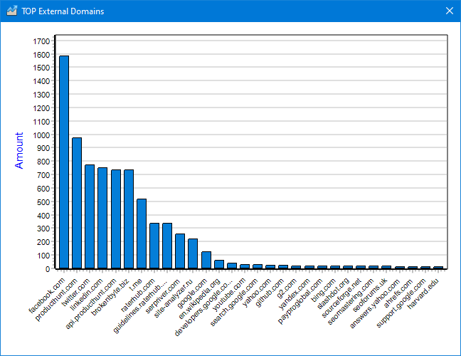Click the 1000 value on the vertical axis

click(x=41, y=135)
